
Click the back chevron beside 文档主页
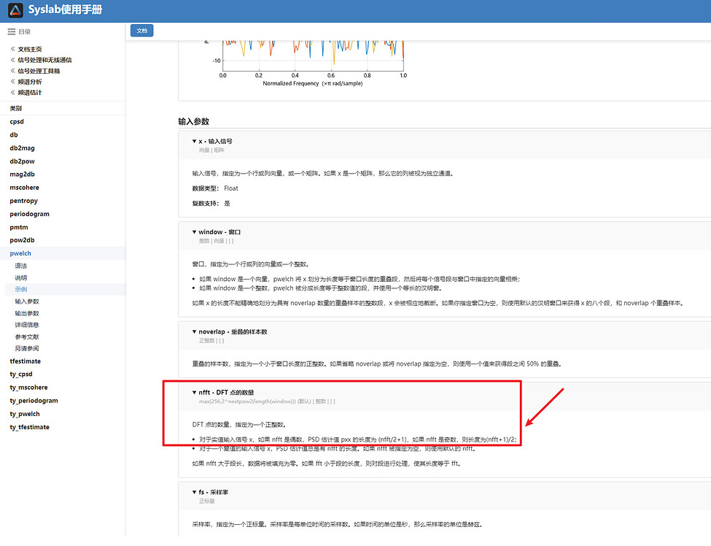click(x=12, y=49)
